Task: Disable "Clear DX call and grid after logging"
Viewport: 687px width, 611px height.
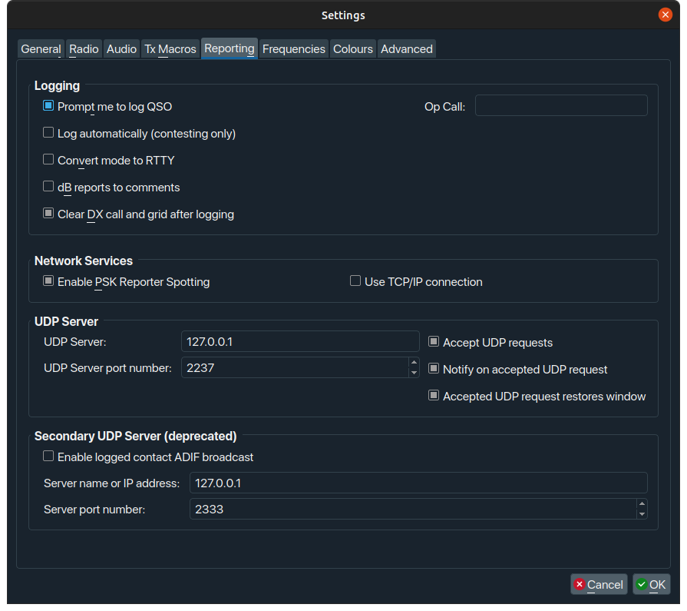Action: [x=48, y=213]
